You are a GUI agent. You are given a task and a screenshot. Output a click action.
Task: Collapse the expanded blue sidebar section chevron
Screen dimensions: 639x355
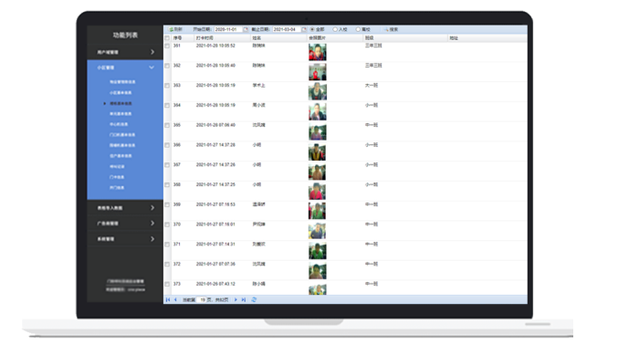[x=152, y=68]
